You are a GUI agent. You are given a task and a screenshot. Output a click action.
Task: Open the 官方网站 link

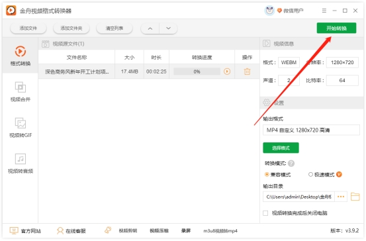[x=25, y=230]
